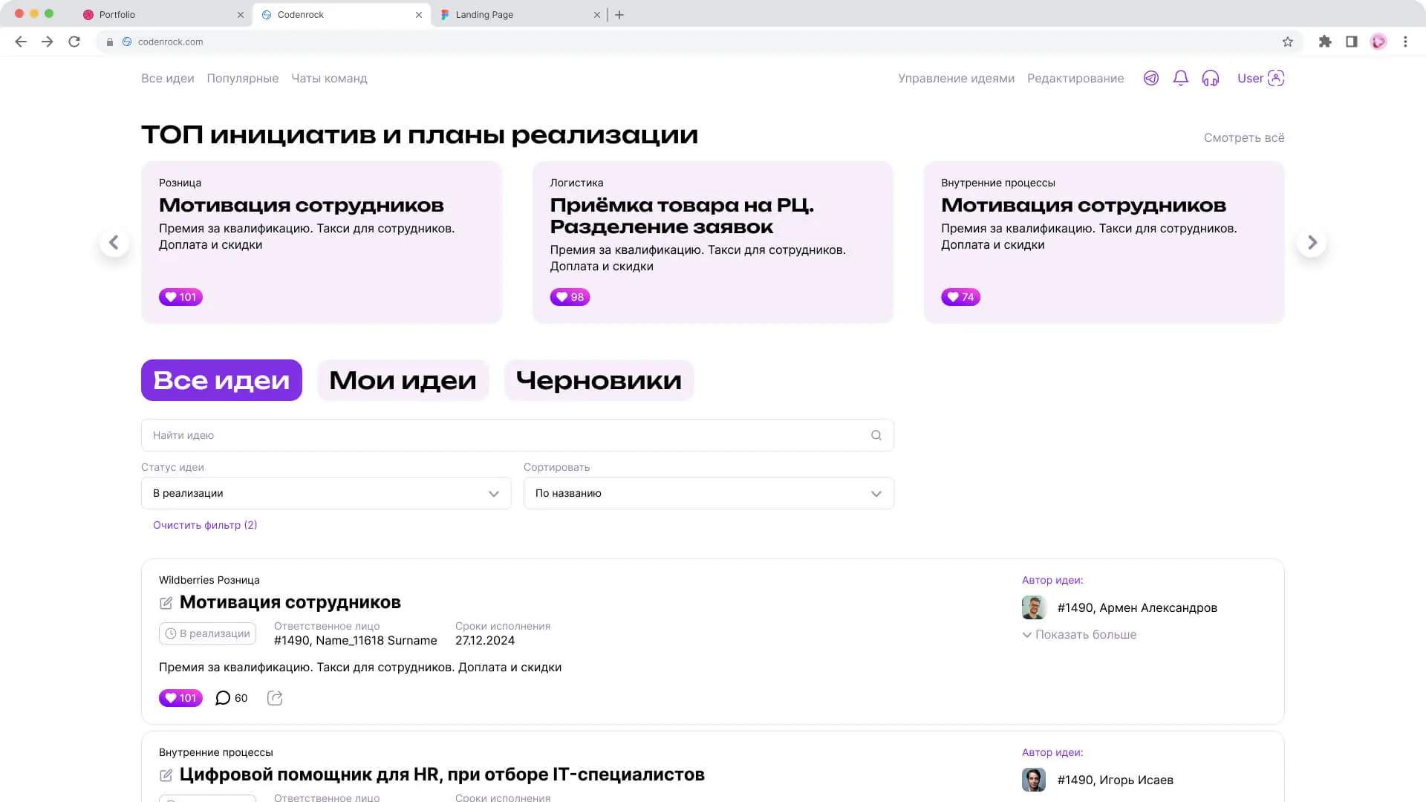
Task: Open the User profile icon
Action: pyautogui.click(x=1275, y=77)
